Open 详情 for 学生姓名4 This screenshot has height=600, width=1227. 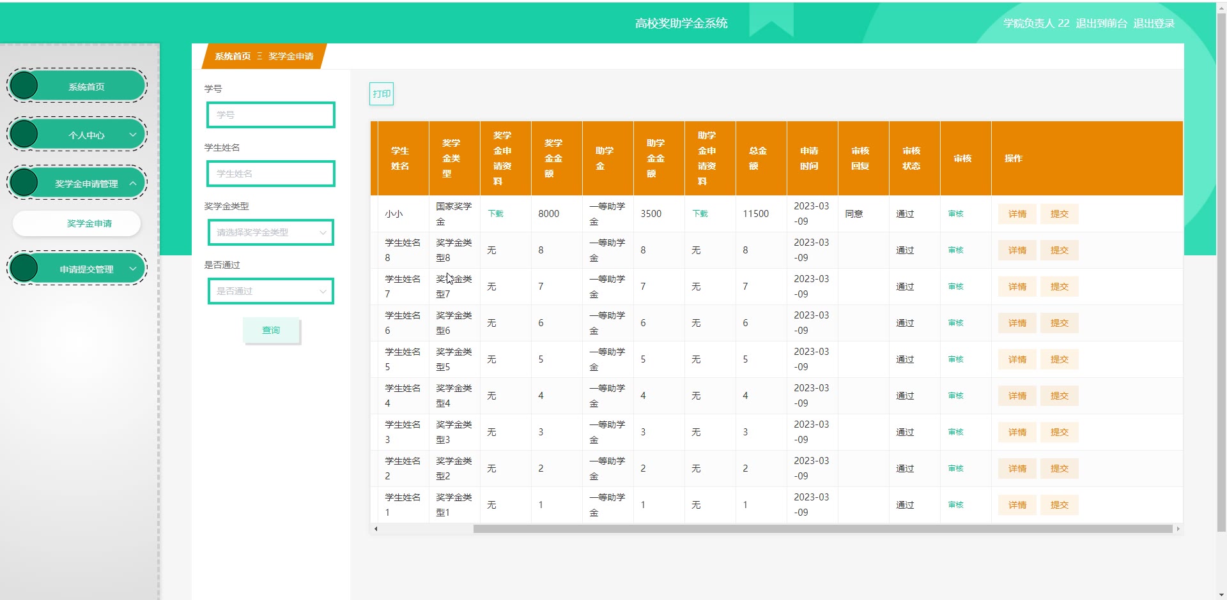click(1017, 396)
